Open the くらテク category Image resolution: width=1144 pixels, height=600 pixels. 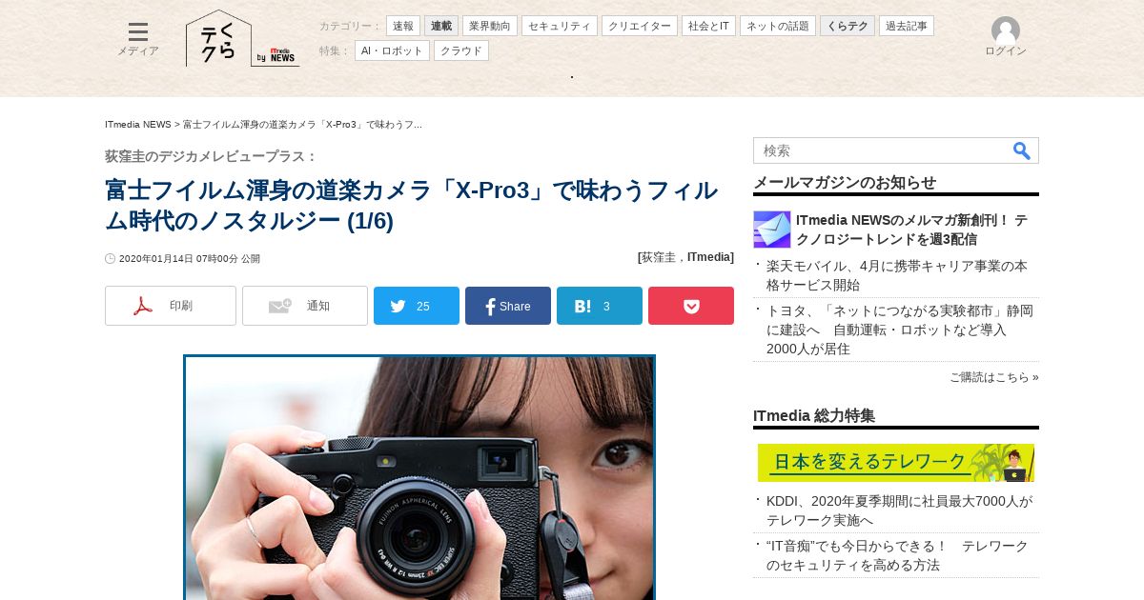848,26
